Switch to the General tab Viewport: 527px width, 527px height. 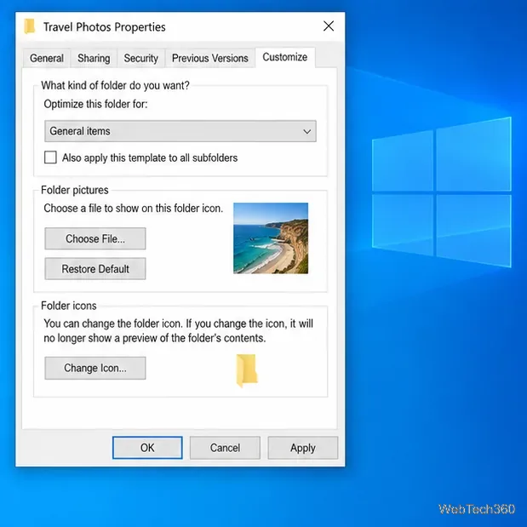click(x=47, y=58)
